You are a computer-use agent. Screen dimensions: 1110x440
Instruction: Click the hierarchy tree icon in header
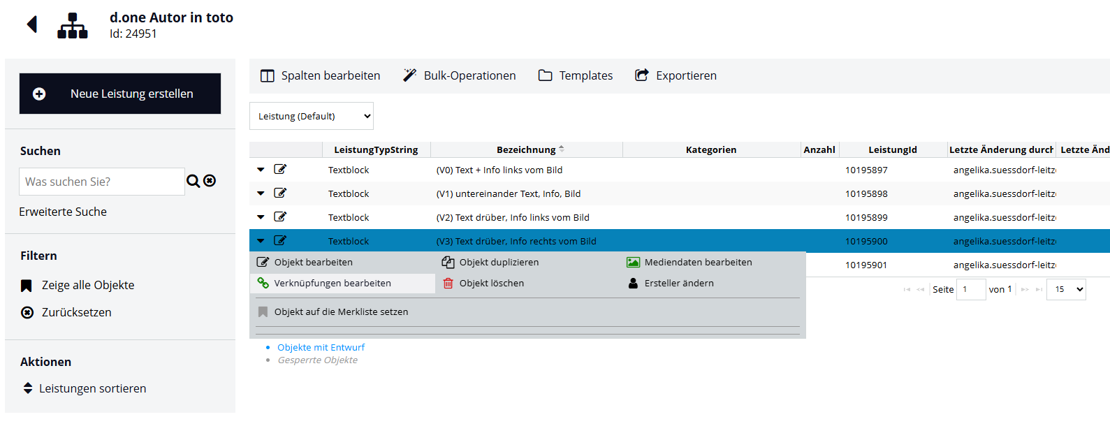(x=73, y=26)
